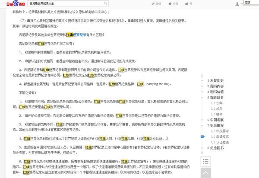This screenshot has height=178, width=259.
Task: Click the line '不同之处有：'
Action: (28, 93)
